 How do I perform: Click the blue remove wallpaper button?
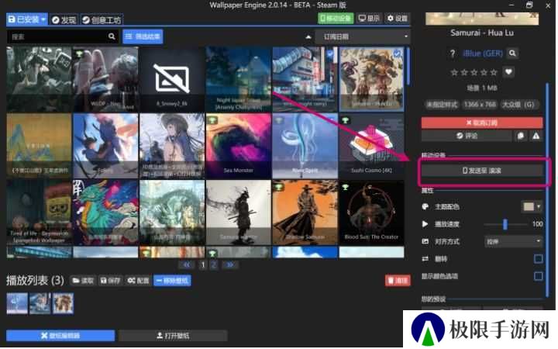point(173,281)
